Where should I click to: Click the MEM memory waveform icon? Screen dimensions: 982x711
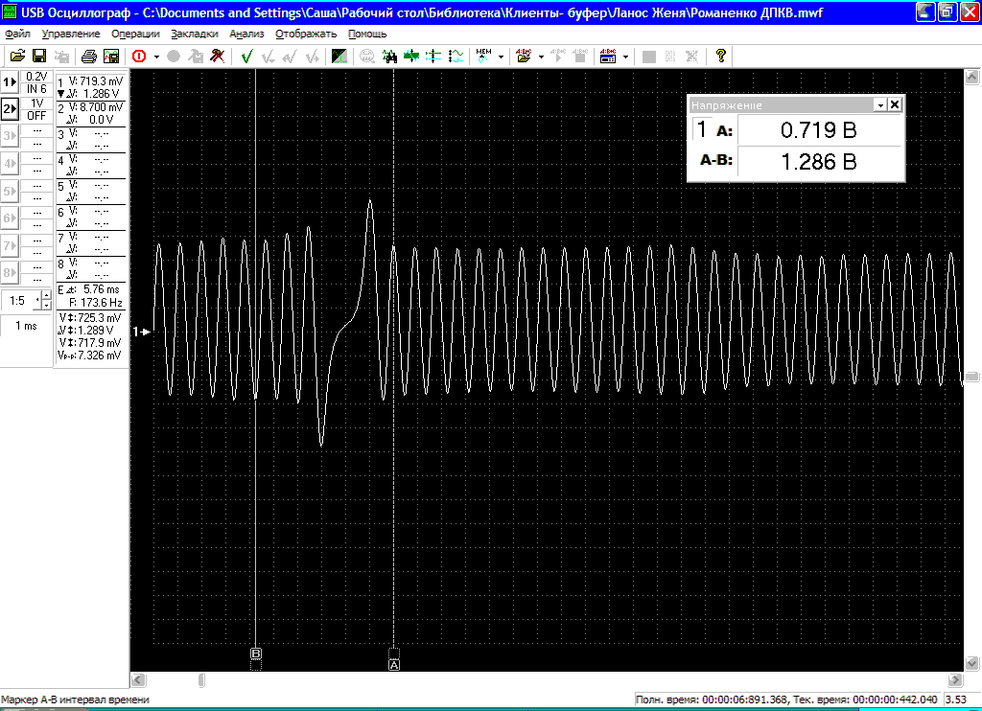coord(484,57)
